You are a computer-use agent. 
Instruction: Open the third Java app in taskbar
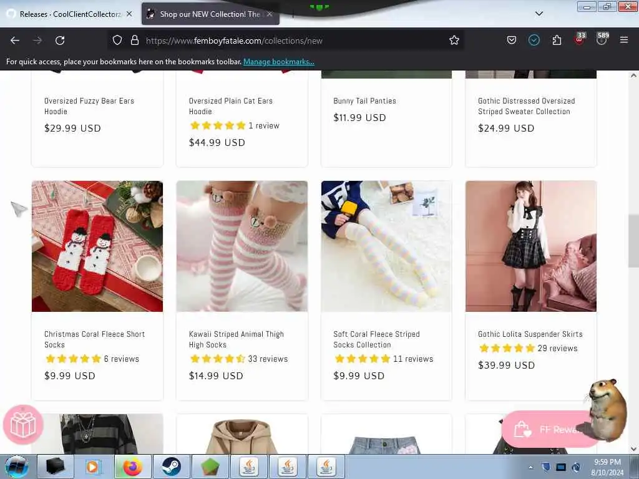tap(326, 467)
